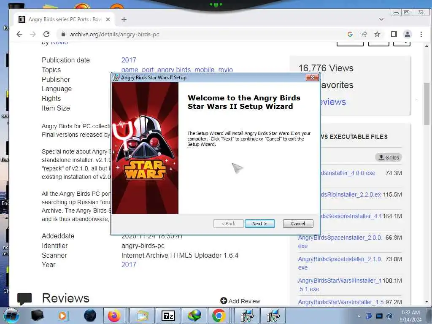The height and width of the screenshot is (324, 432).
Task: Click the 16,776 Views text
Action: coord(326,68)
